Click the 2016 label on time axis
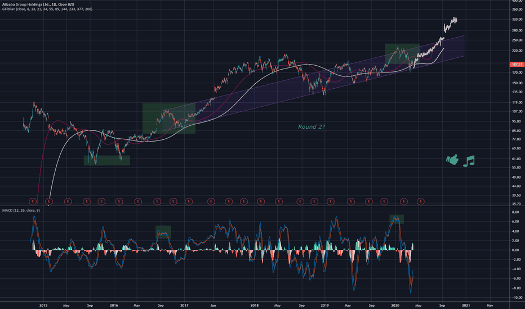This screenshot has width=525, height=309. (114, 305)
